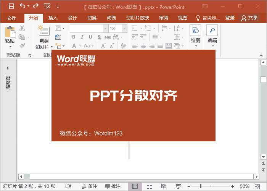Align text right

click(x=152, y=46)
